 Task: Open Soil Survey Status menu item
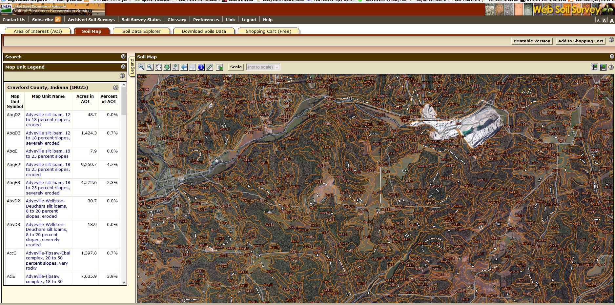(x=141, y=20)
